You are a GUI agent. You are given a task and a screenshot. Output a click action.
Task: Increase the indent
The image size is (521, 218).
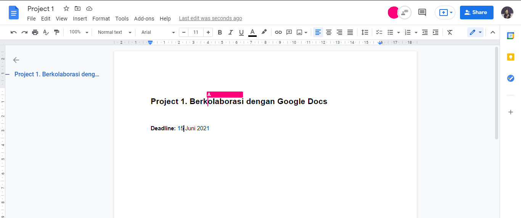436,32
